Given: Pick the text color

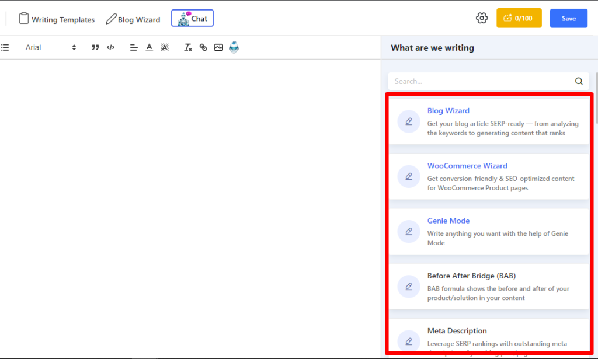Looking at the screenshot, I should coord(149,47).
